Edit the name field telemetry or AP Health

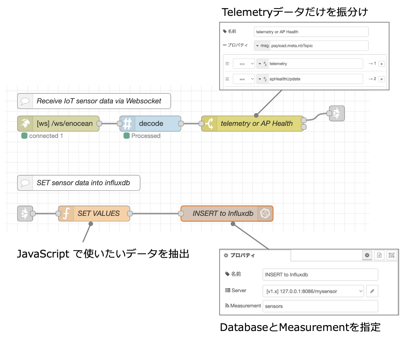point(311,32)
